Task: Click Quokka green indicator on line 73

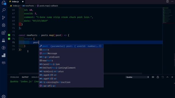Action: [9, 35]
